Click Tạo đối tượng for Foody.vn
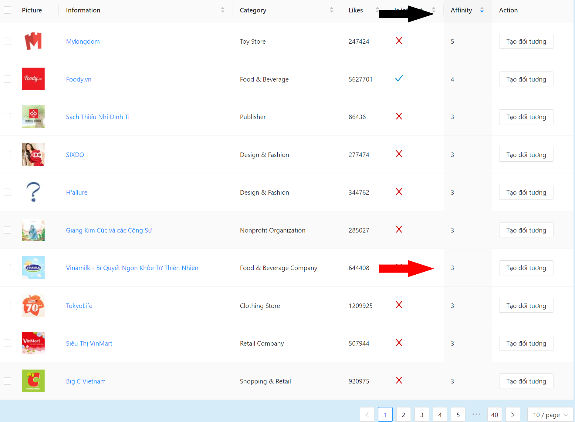 pyautogui.click(x=526, y=79)
